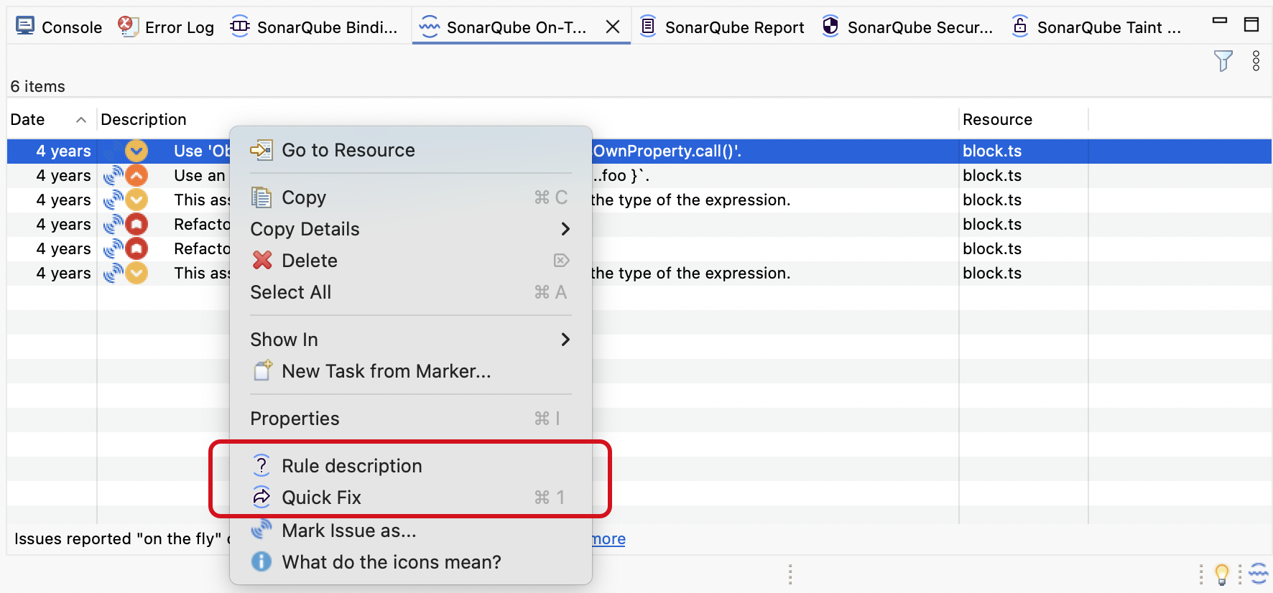Image resolution: width=1273 pixels, height=593 pixels.
Task: Choose Select All in the menu
Action: point(411,292)
